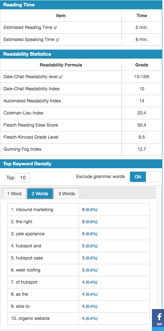Viewport: 164px width, 331px height.
Task: Open external link icon beside Estimated Speaking Time
Action: tap(58, 40)
